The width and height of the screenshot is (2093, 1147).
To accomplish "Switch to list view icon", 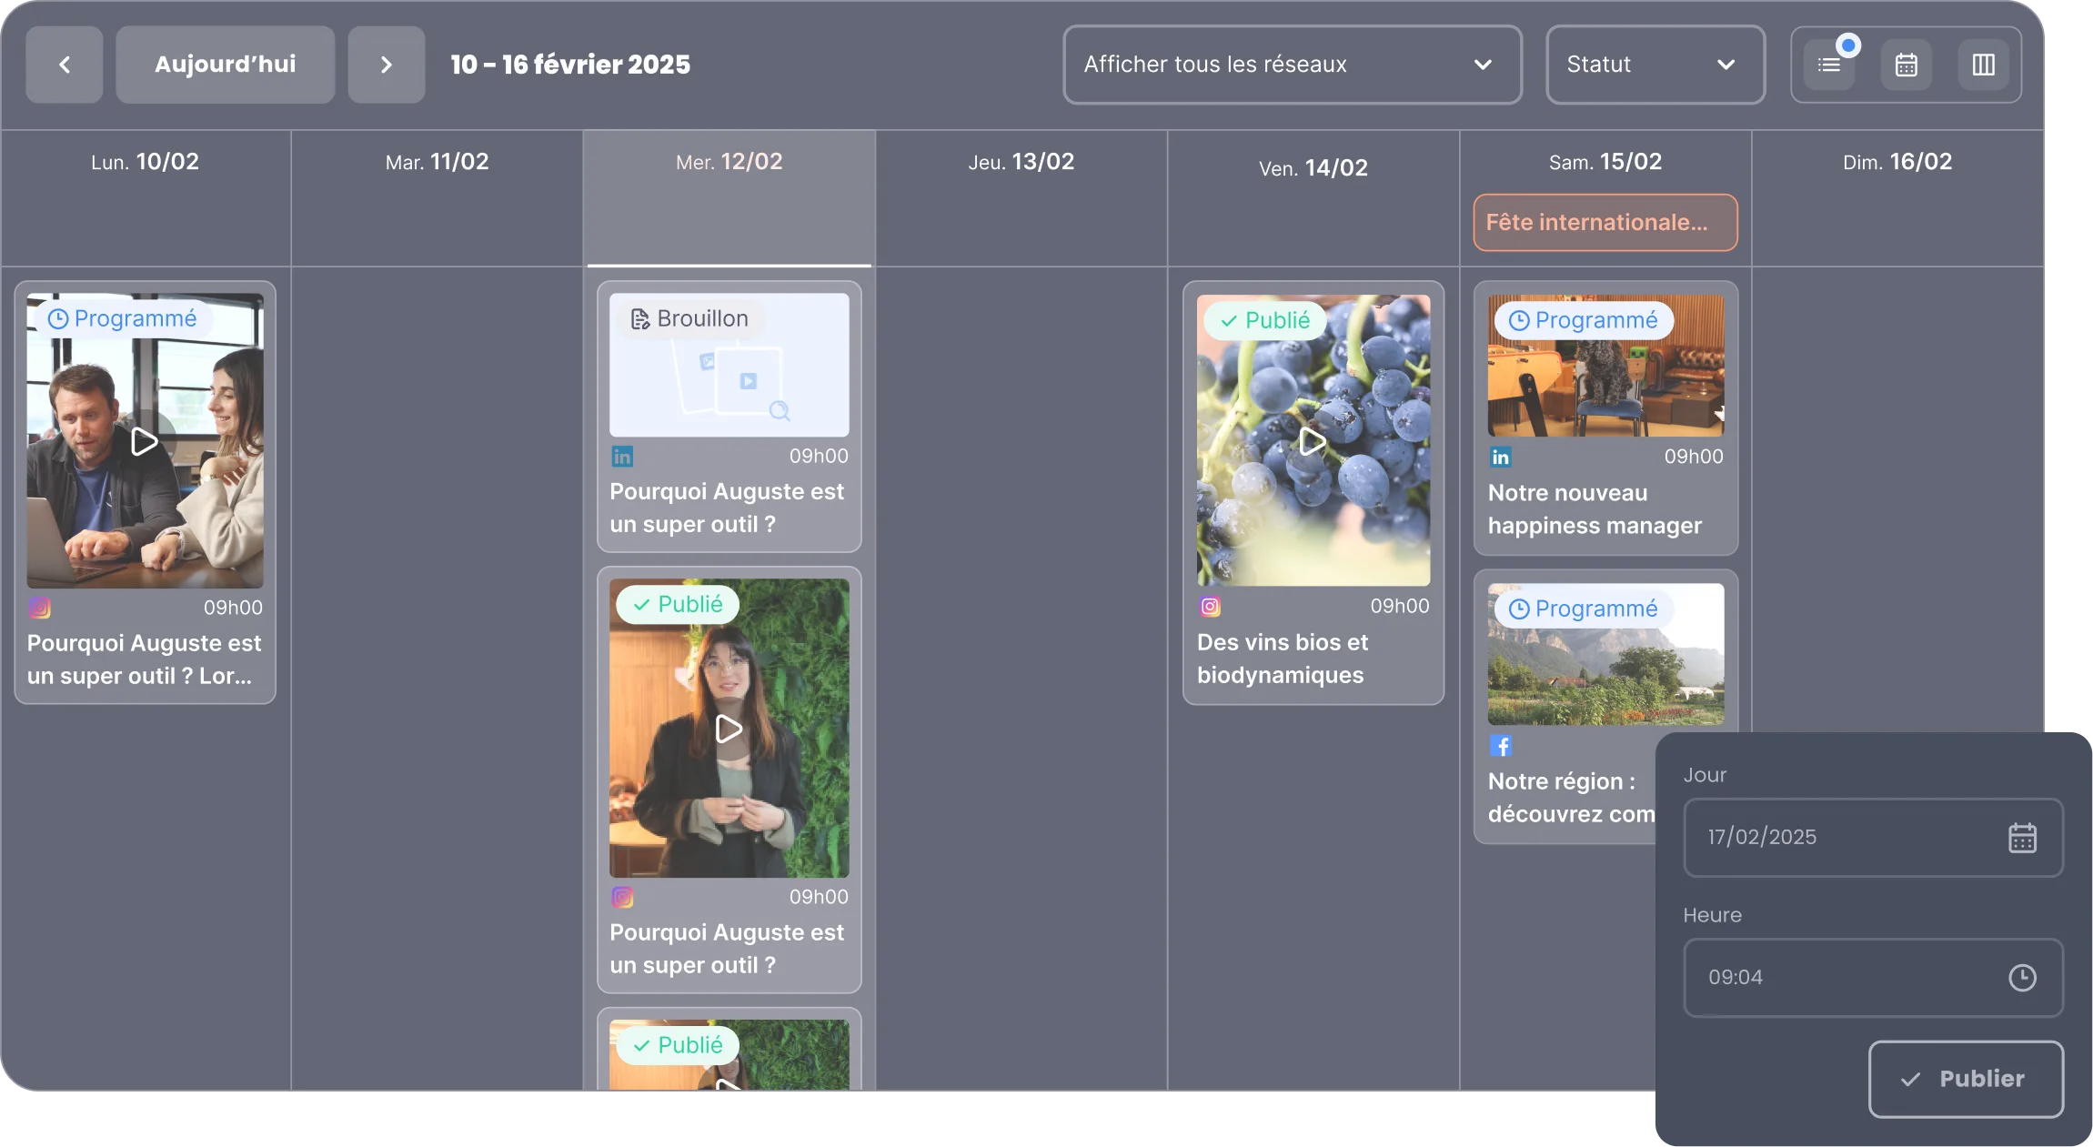I will [1828, 65].
